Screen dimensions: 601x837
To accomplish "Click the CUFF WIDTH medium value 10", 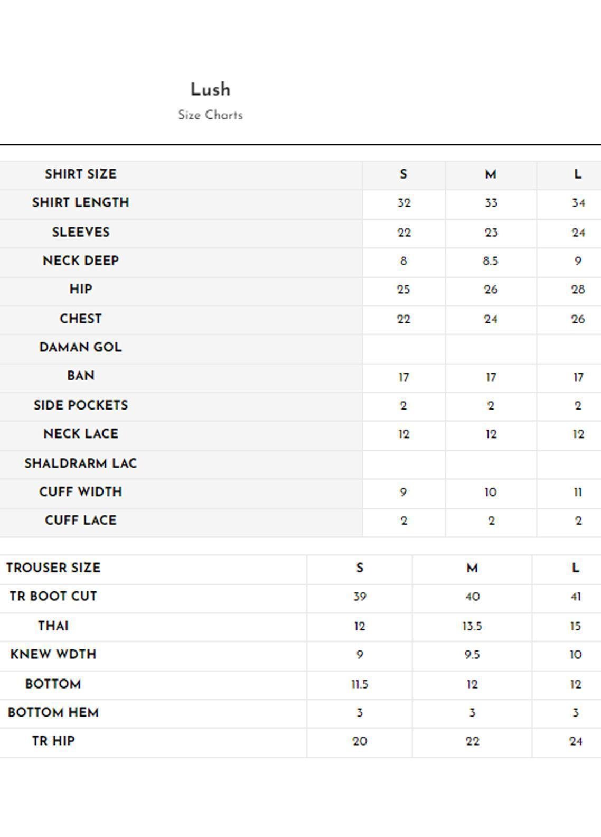I will [490, 492].
